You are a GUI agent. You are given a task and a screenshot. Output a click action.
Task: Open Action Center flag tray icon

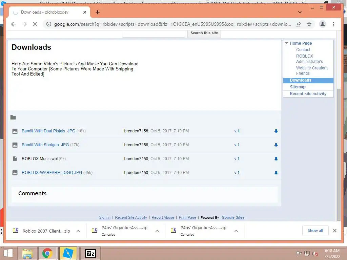299,254
